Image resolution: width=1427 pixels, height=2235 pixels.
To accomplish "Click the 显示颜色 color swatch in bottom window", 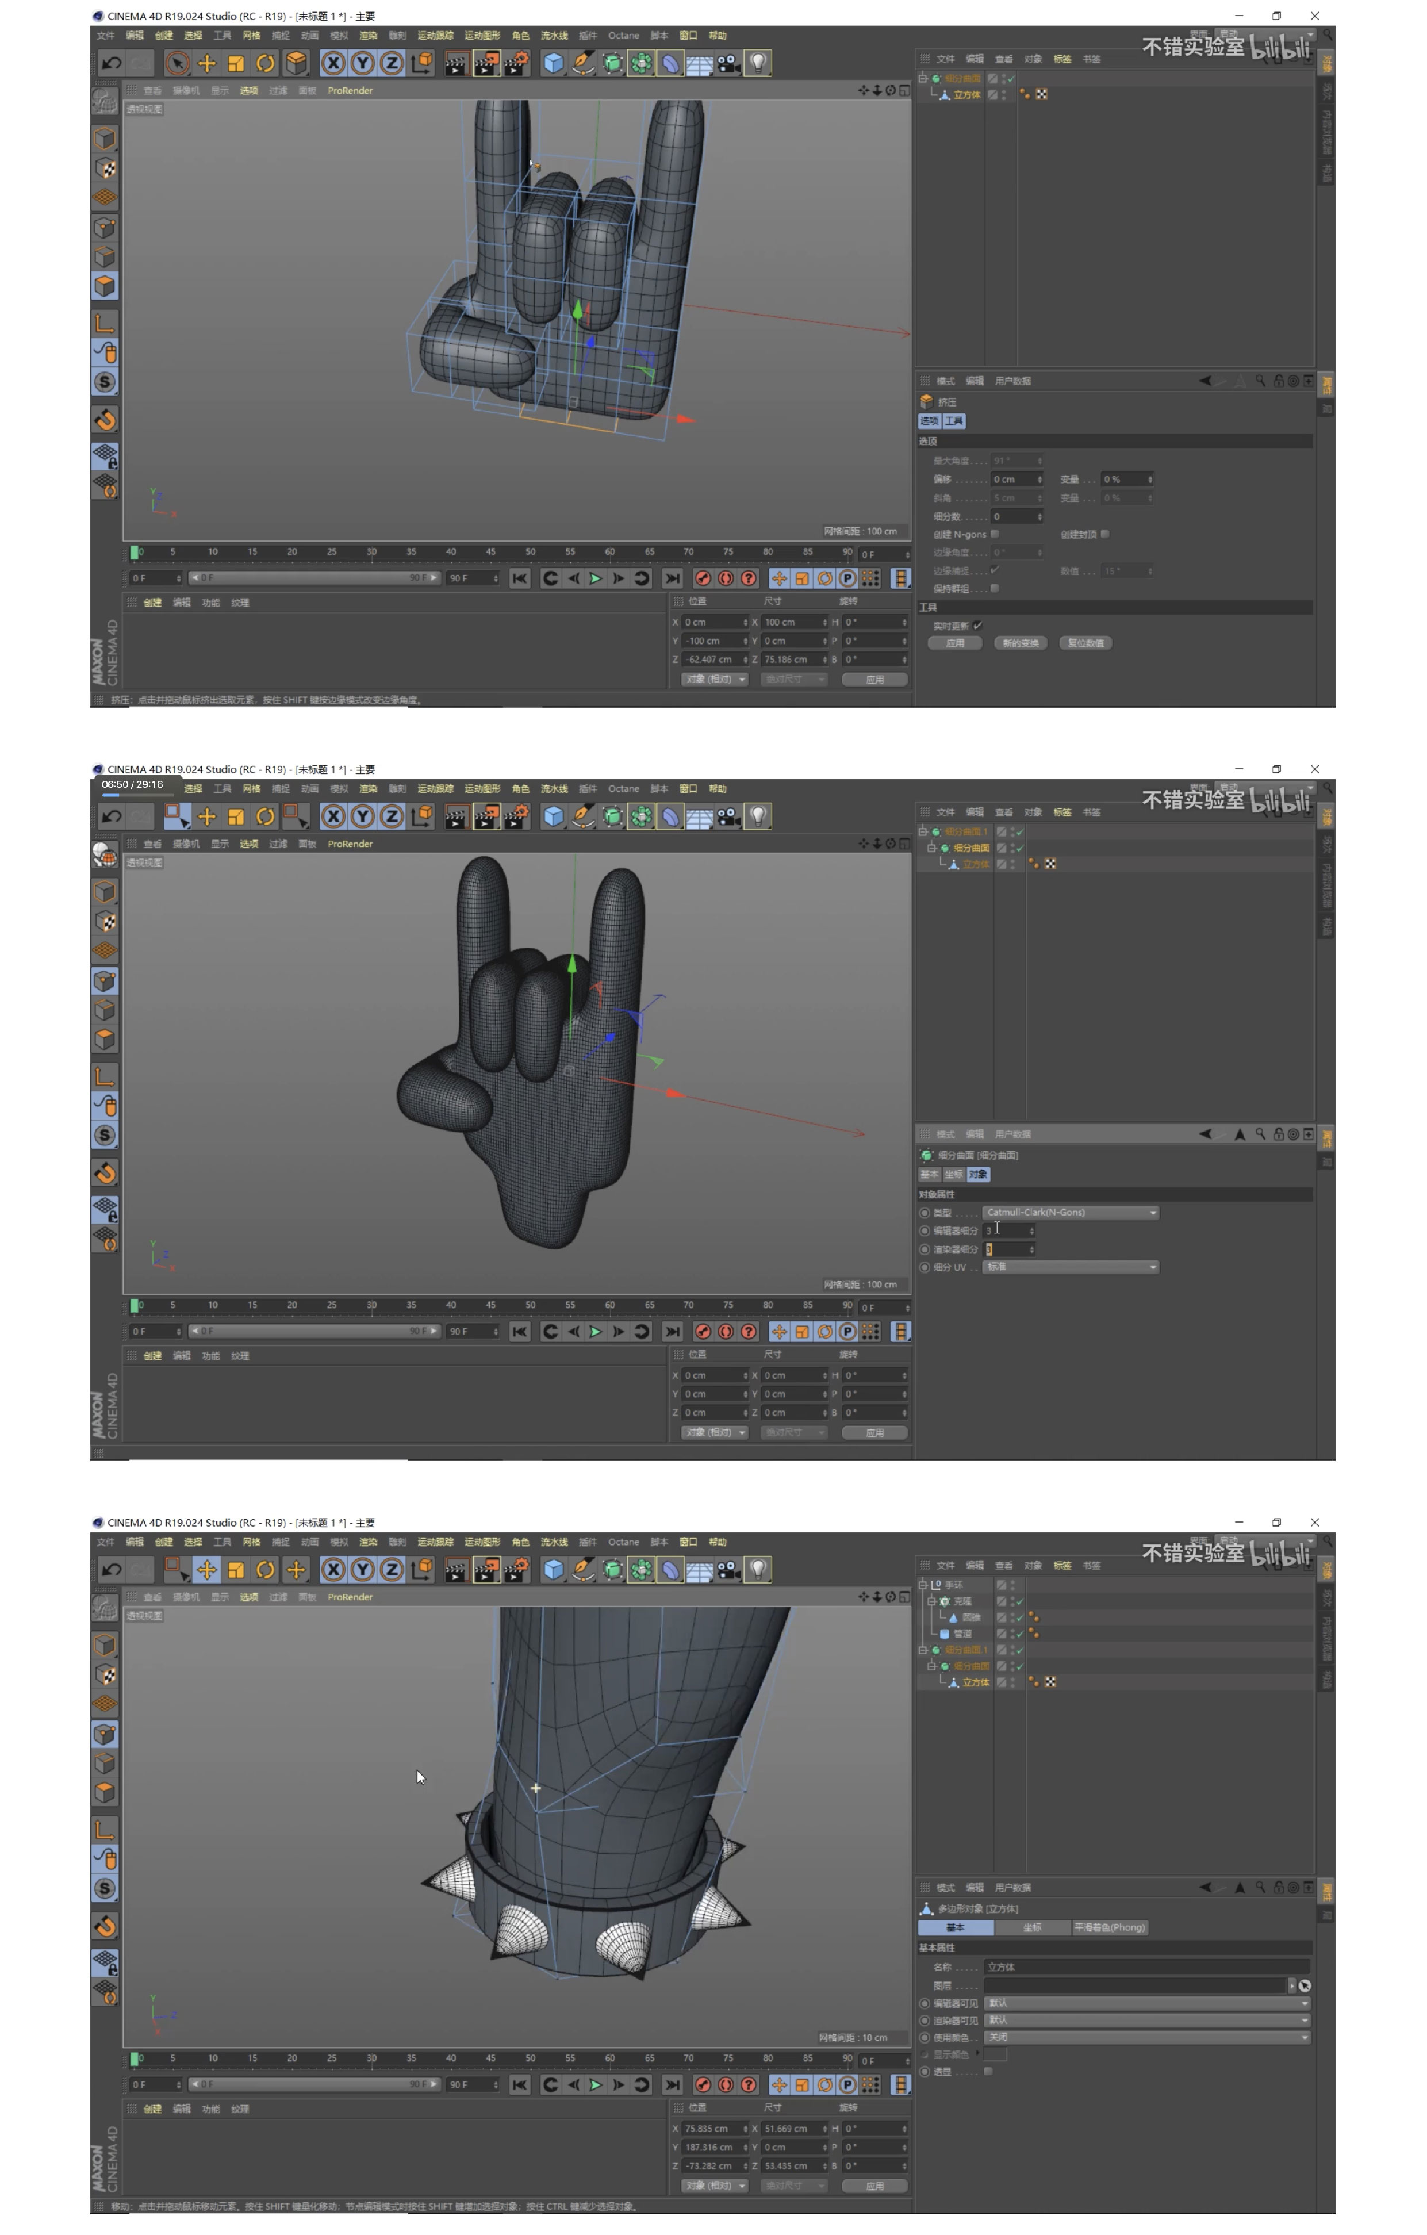I will point(996,2054).
